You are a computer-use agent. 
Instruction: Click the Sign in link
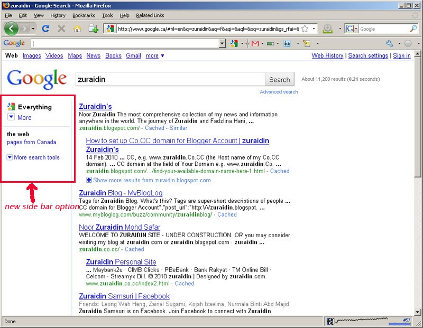[x=402, y=55]
